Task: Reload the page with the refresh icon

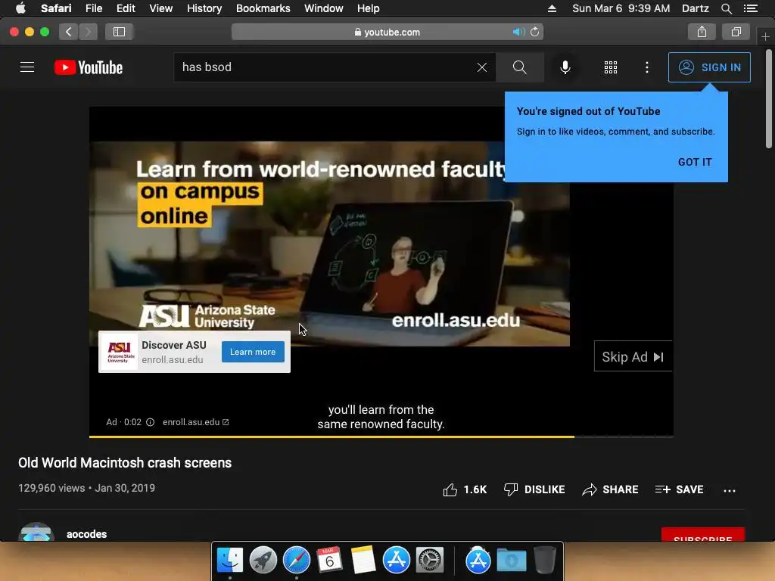Action: (535, 32)
